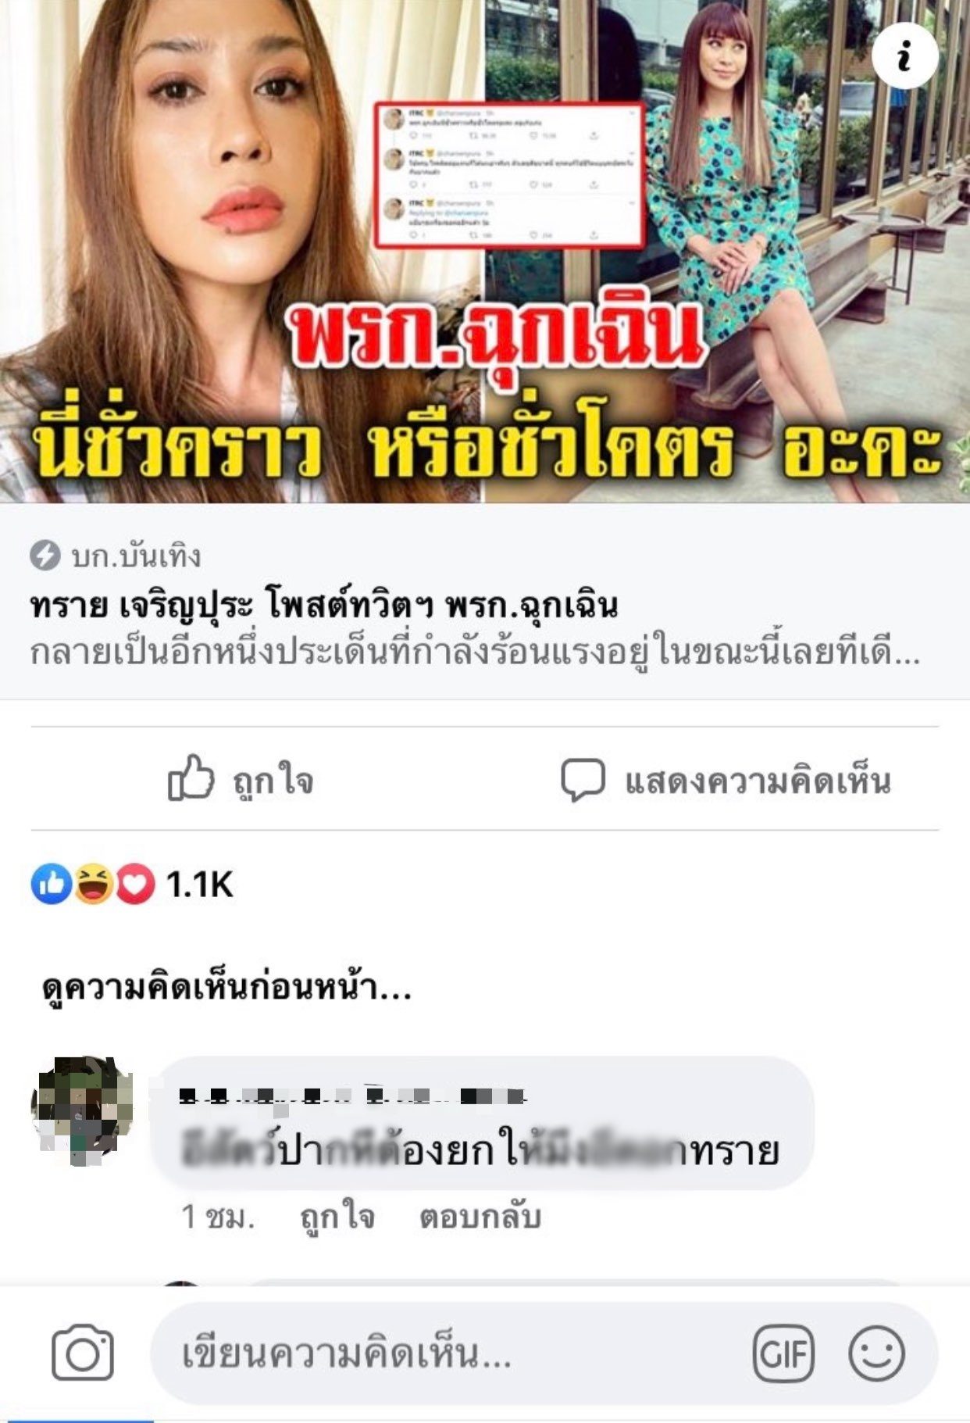Open the camera icon to attach a photo
Screen dimensions: 970x1423
pos(83,1353)
